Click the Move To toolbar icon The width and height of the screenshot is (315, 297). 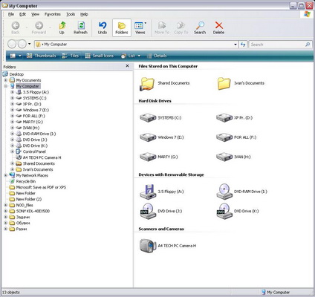(x=162, y=27)
